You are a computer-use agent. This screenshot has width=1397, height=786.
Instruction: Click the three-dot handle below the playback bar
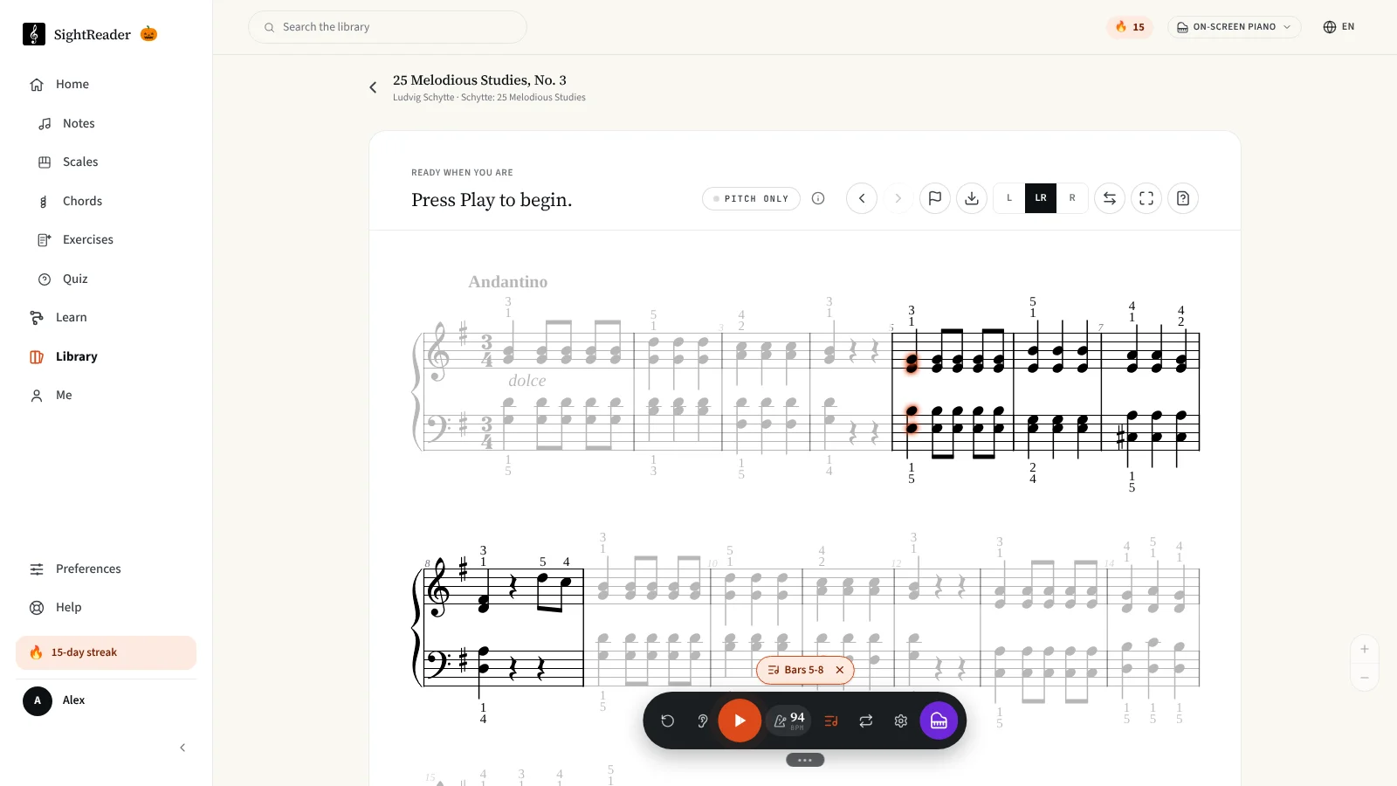pyautogui.click(x=805, y=760)
